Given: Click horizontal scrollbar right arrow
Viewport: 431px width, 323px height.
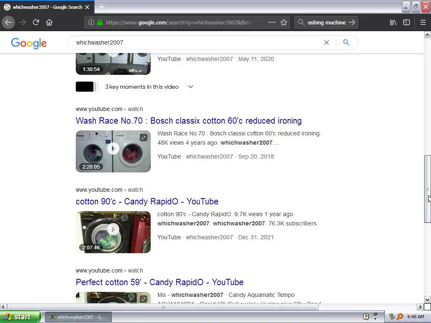Looking at the screenshot, I should pos(420,307).
